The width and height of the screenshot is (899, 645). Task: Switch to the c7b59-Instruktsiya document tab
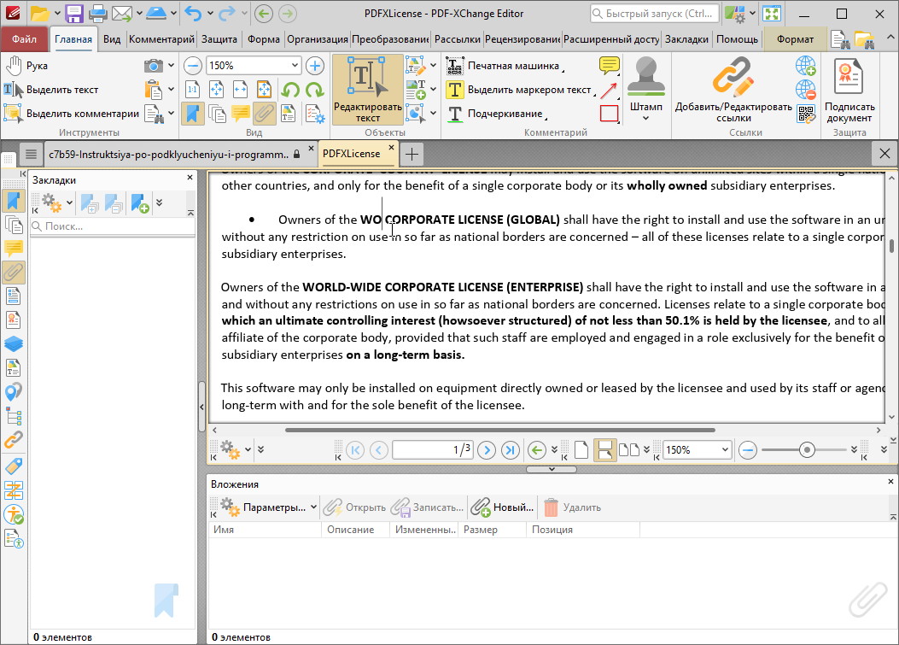click(x=168, y=154)
